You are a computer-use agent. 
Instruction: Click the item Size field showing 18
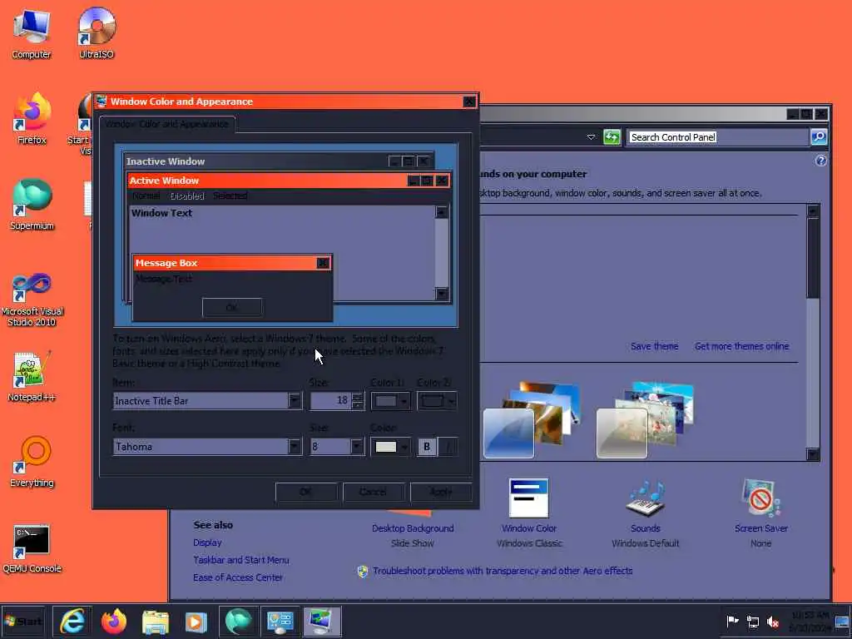click(x=330, y=401)
